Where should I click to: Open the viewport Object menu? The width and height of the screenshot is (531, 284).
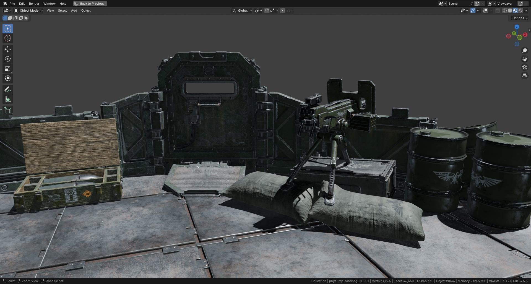click(x=86, y=11)
